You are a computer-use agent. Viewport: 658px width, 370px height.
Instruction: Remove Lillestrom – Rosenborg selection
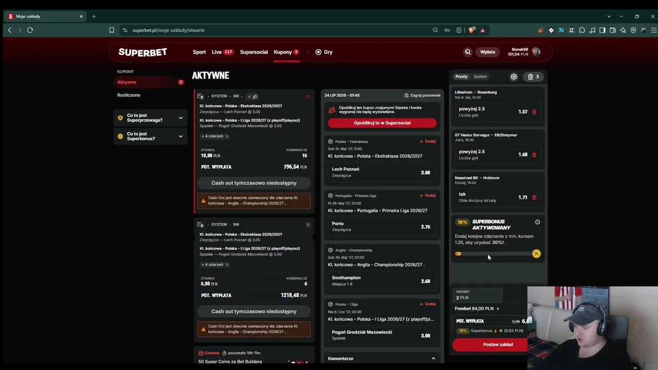[x=534, y=112]
